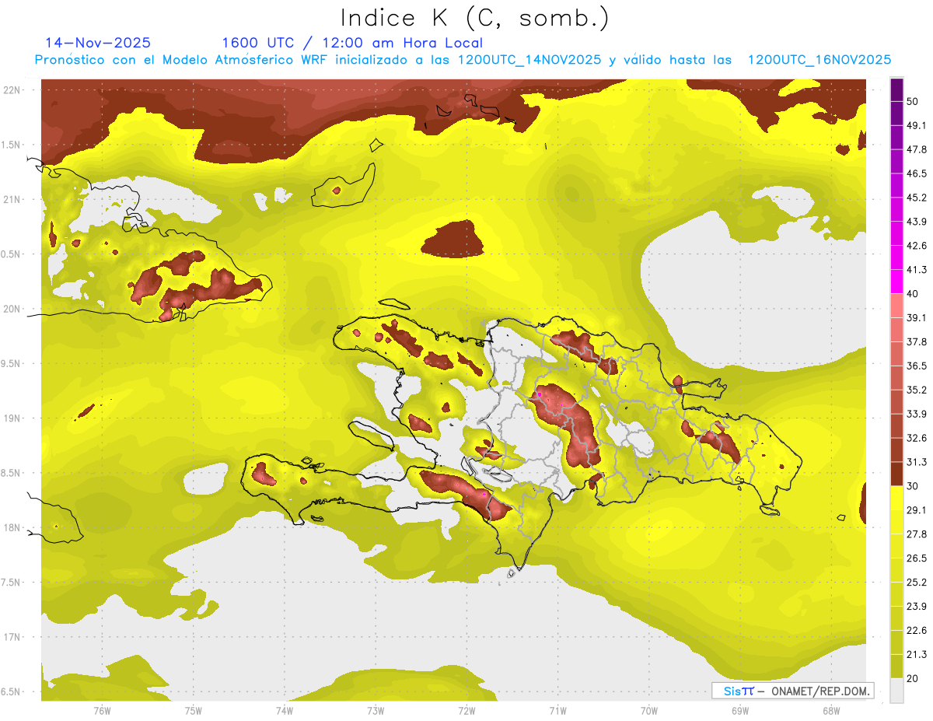Viewport: 933px width, 721px height.
Task: Click the "68W" longitude axis label
Action: tap(831, 711)
